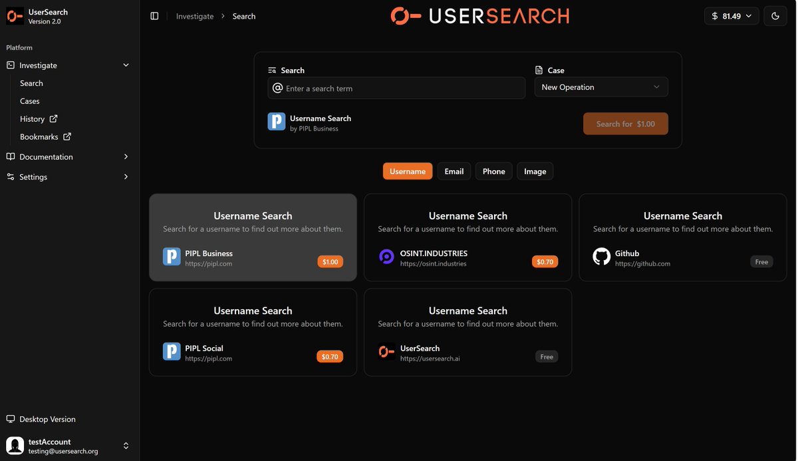Click the $1.00 price badge on PIPL Business
The width and height of the screenshot is (798, 461).
pos(330,262)
